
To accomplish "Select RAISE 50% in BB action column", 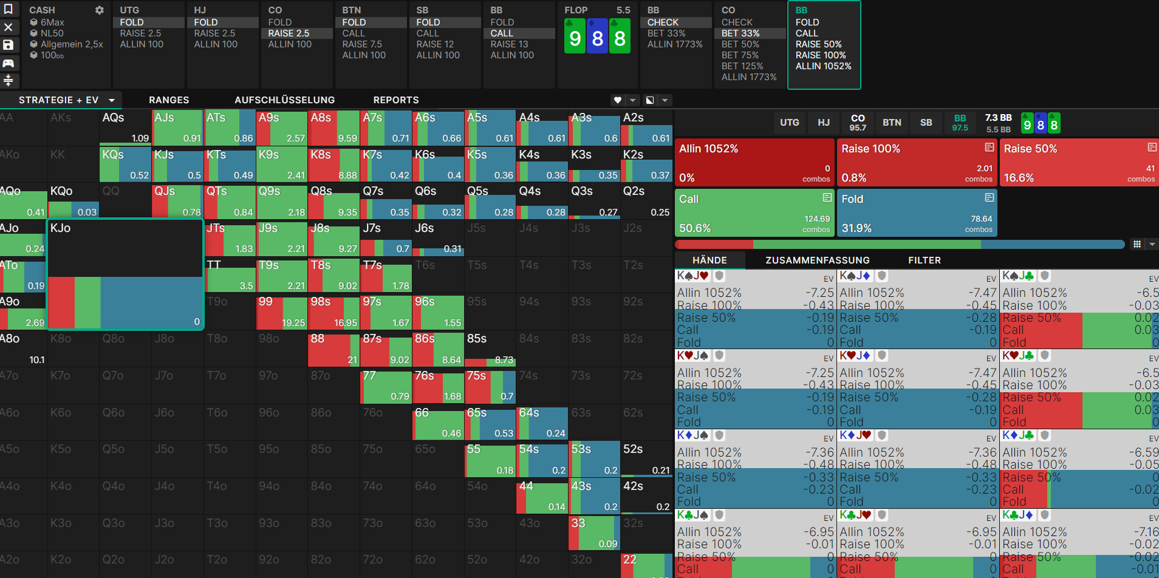I will pyautogui.click(x=819, y=44).
